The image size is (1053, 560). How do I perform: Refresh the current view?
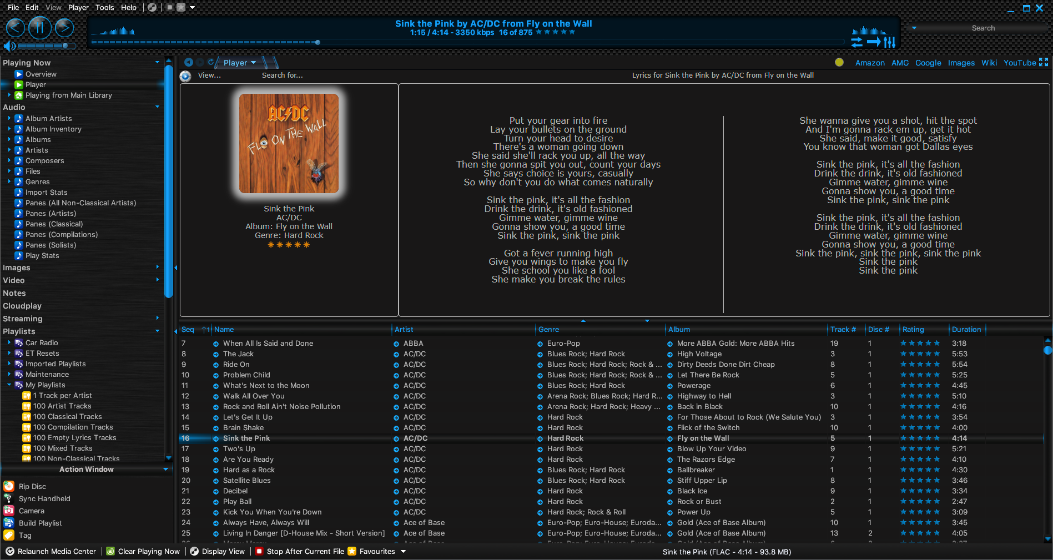coord(211,62)
